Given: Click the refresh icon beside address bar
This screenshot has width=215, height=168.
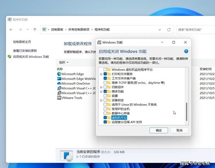Looking at the screenshot, I should (169, 30).
